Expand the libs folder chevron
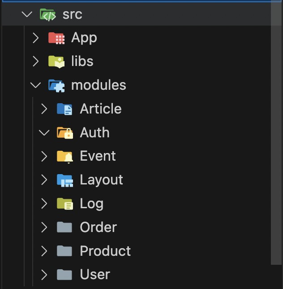Viewport: 283px width, 289px height. coord(35,61)
